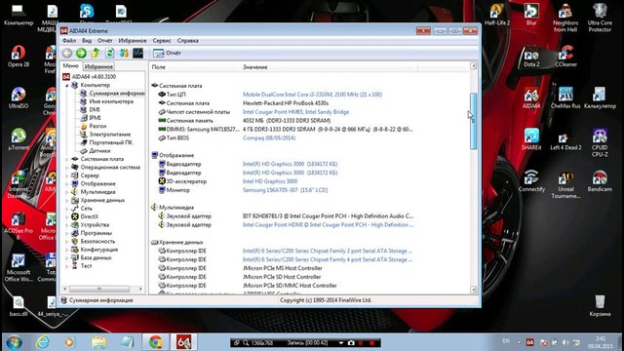This screenshot has height=351, width=624.
Task: Click the Refresh toolbar icon
Action: point(109,53)
